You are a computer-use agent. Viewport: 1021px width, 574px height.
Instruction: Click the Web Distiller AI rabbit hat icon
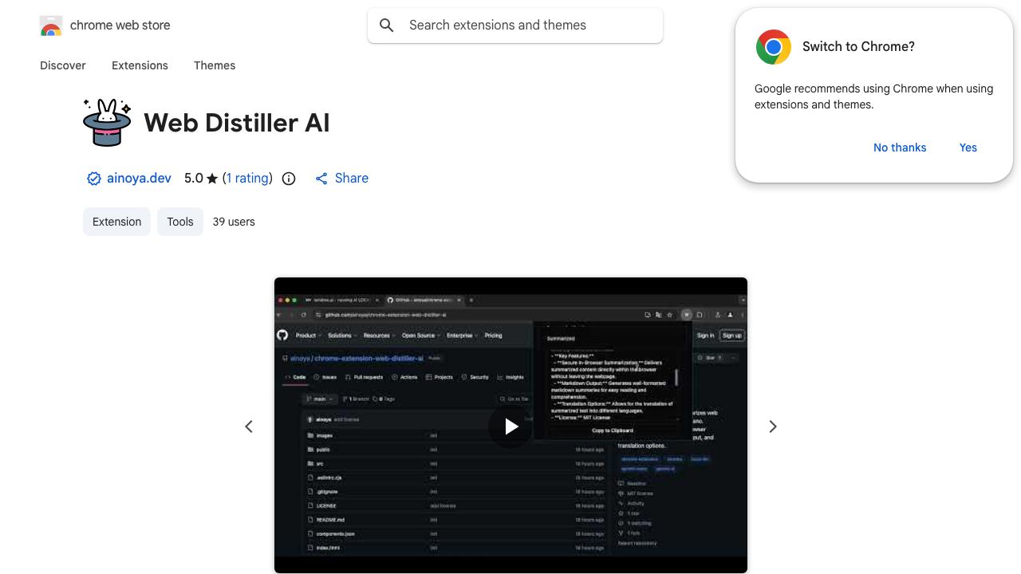pos(107,123)
